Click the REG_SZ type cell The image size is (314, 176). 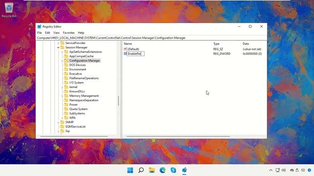pos(218,49)
